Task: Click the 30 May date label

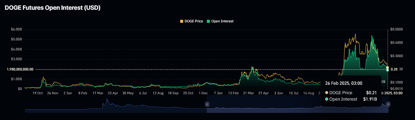Action: tap(128, 93)
